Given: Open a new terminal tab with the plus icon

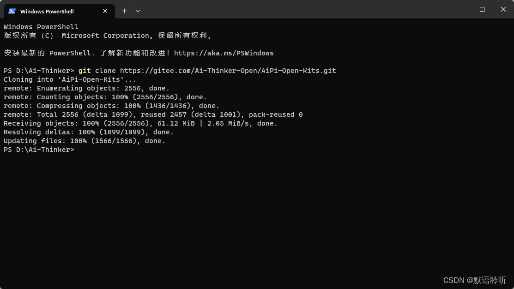Looking at the screenshot, I should click(x=124, y=11).
